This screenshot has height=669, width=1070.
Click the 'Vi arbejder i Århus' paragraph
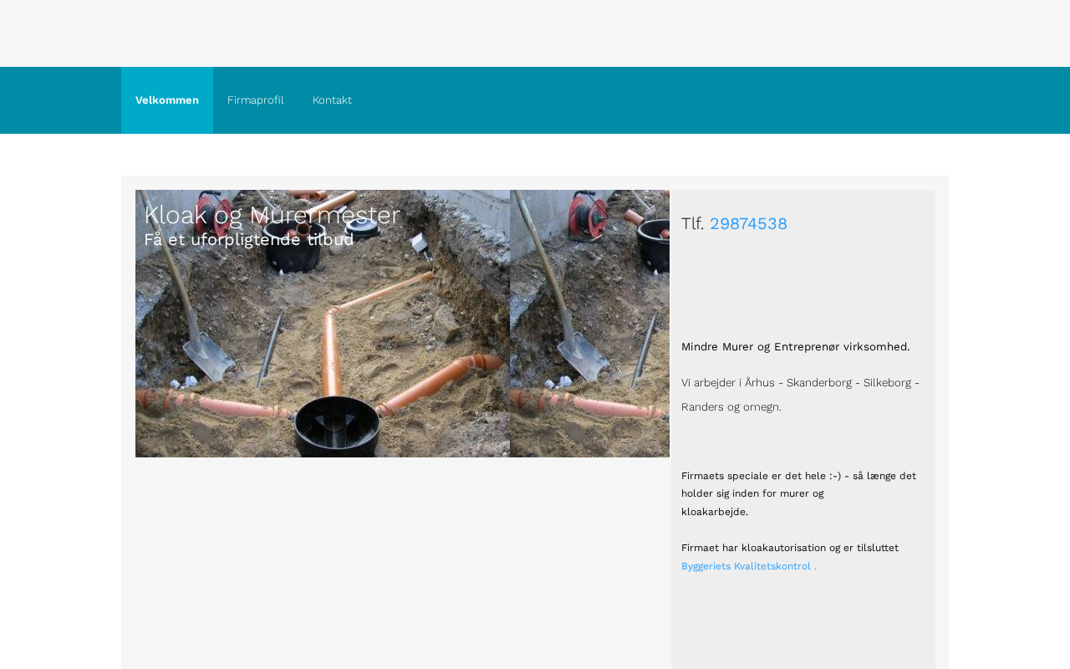800,383
